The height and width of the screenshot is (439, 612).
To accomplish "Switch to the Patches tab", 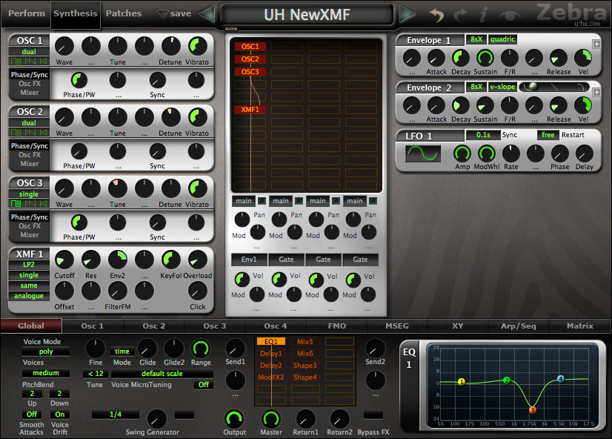I will pos(124,13).
